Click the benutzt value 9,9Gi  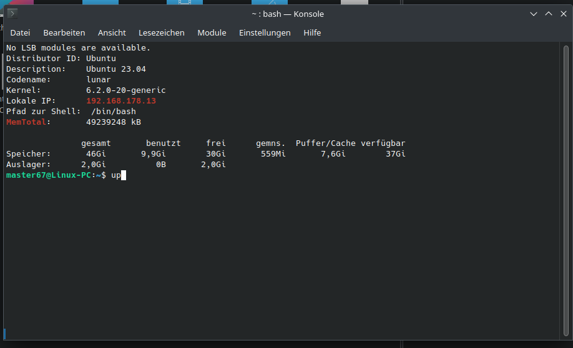click(154, 154)
